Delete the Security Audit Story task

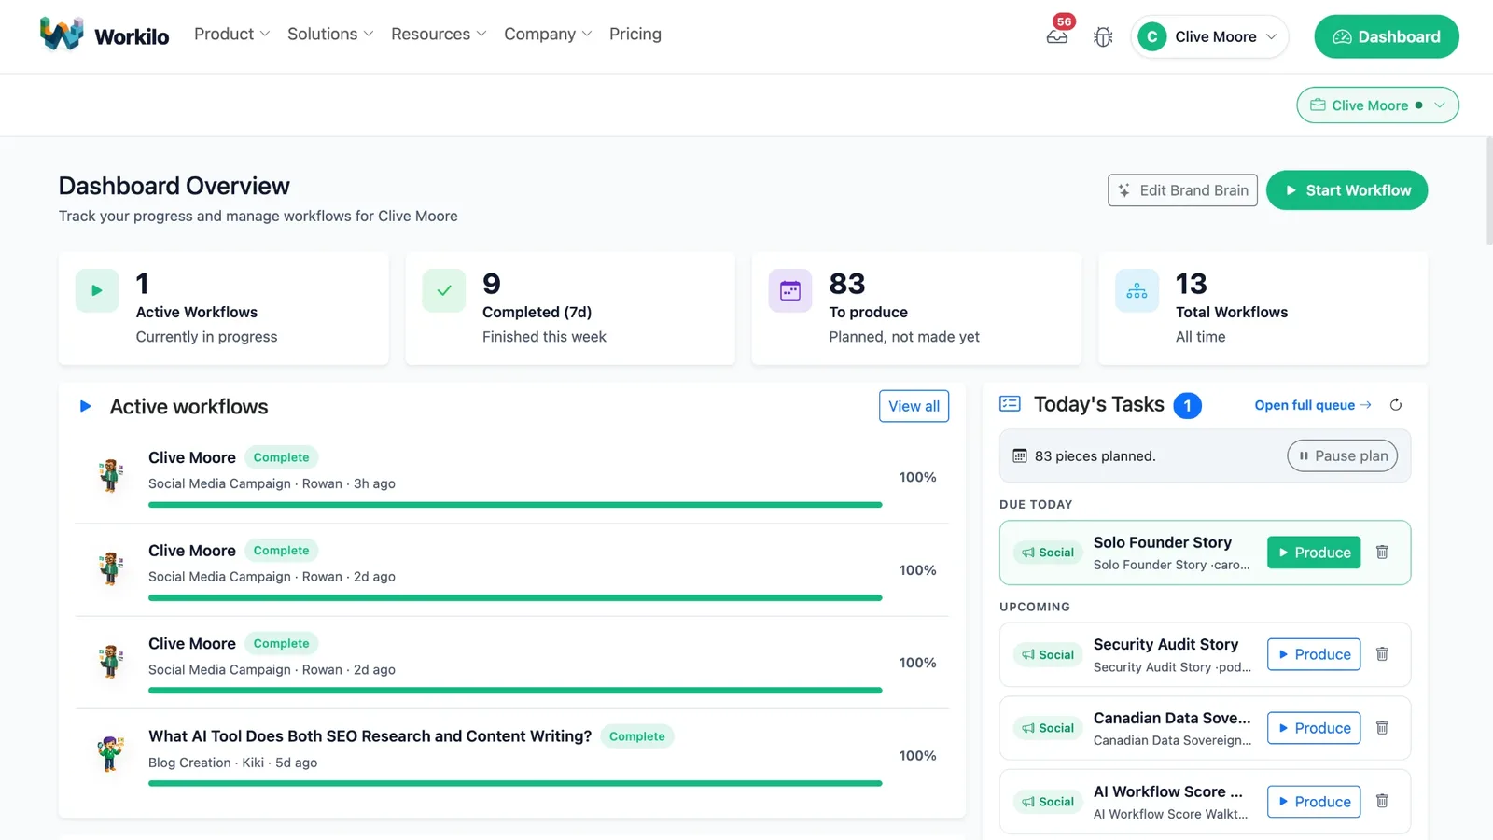point(1383,654)
